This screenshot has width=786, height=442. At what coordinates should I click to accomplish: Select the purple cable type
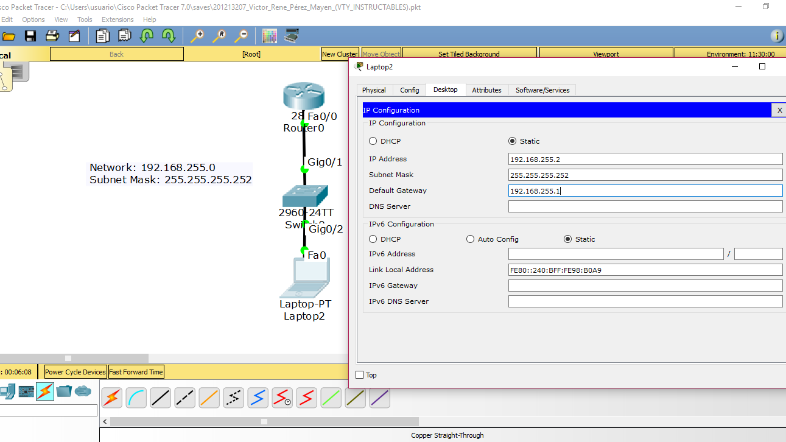click(x=380, y=398)
